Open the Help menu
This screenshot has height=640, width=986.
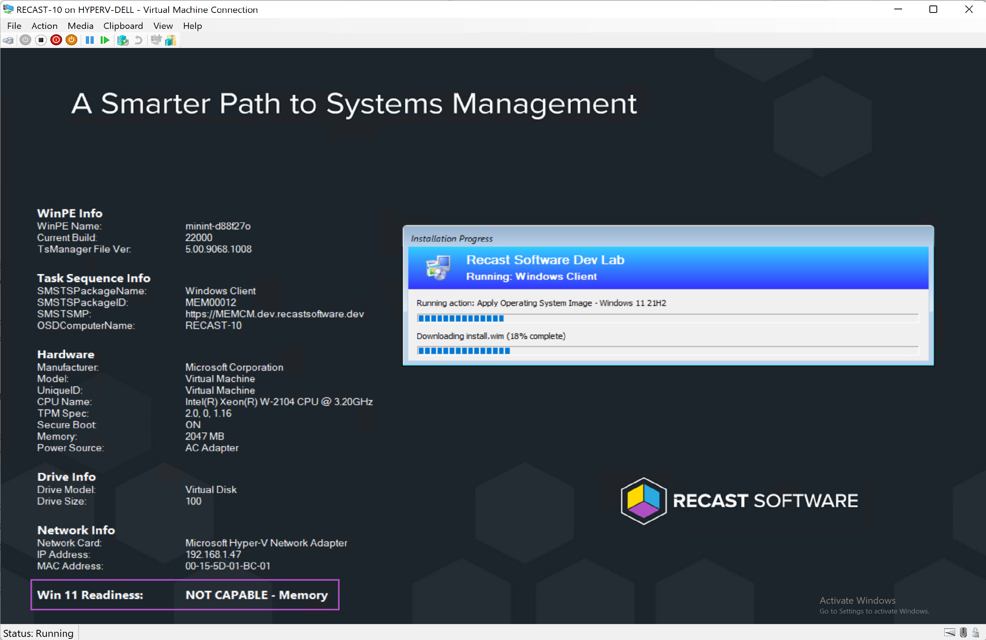pyautogui.click(x=192, y=26)
